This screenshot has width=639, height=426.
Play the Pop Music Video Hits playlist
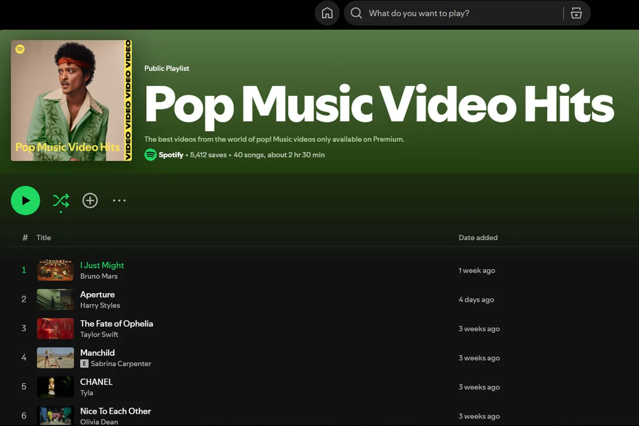(x=26, y=201)
